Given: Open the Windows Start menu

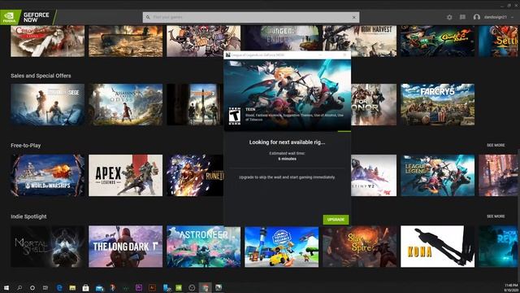Looking at the screenshot, I should (x=6, y=287).
